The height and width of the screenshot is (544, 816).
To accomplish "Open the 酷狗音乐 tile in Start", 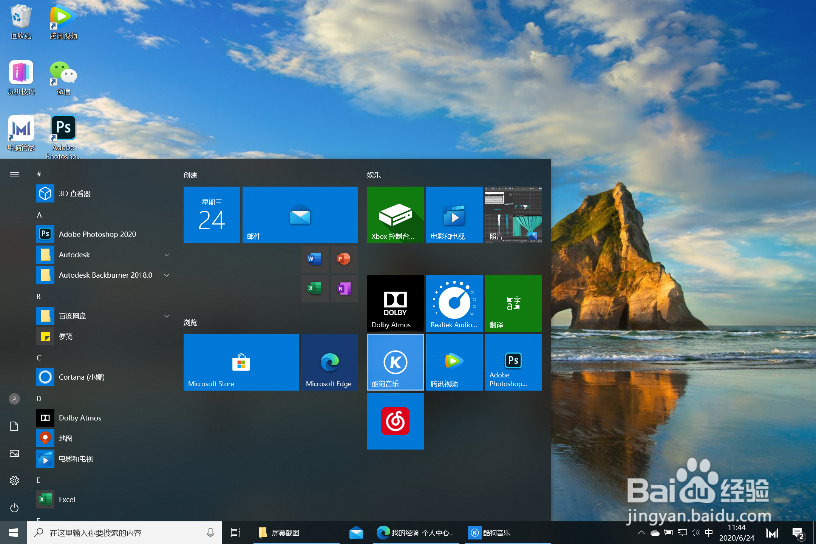I will click(x=395, y=362).
